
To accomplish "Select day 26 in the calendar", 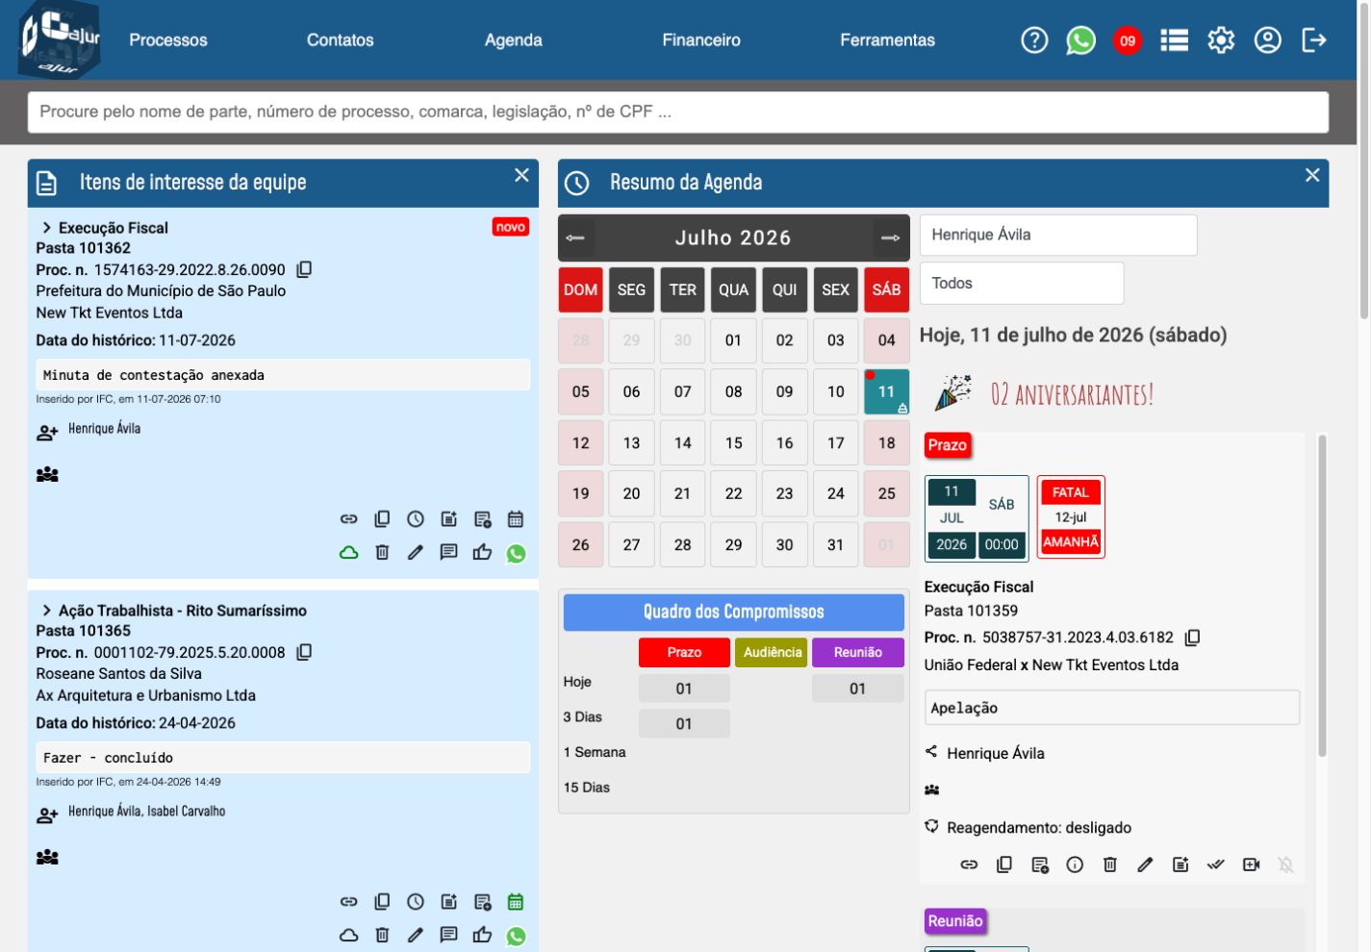I will pos(580,544).
